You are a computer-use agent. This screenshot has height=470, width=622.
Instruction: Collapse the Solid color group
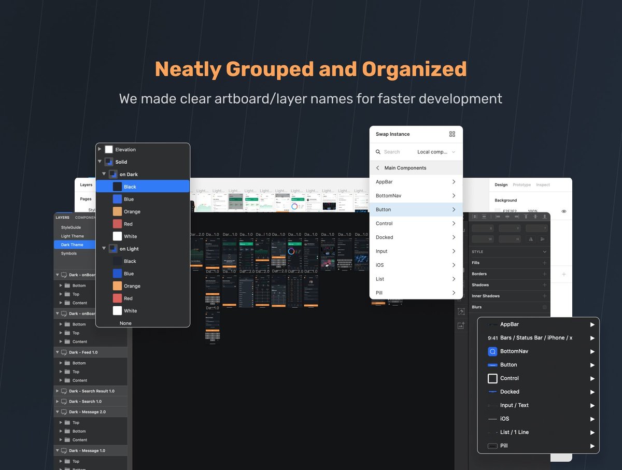[100, 162]
